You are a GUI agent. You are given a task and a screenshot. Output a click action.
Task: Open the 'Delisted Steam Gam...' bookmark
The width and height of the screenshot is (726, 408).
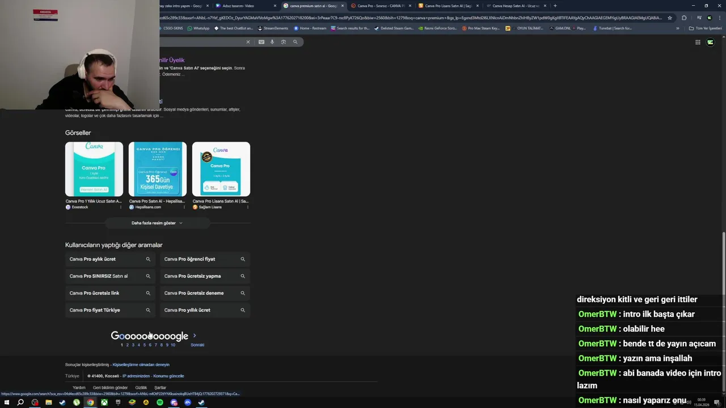click(x=394, y=28)
